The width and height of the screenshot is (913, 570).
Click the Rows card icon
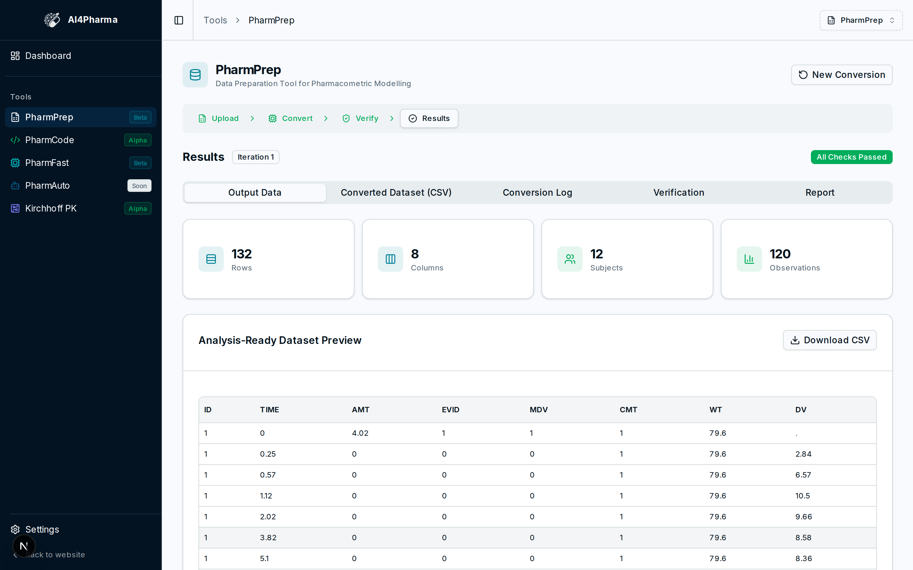tap(211, 259)
